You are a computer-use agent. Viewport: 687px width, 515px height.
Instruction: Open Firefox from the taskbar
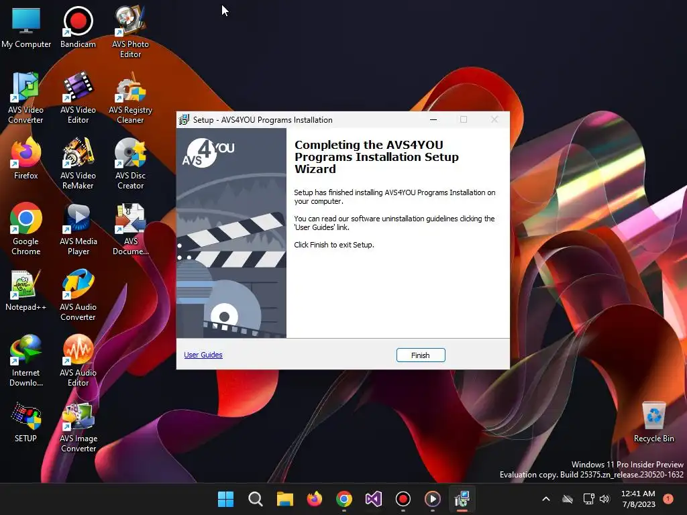click(x=314, y=499)
